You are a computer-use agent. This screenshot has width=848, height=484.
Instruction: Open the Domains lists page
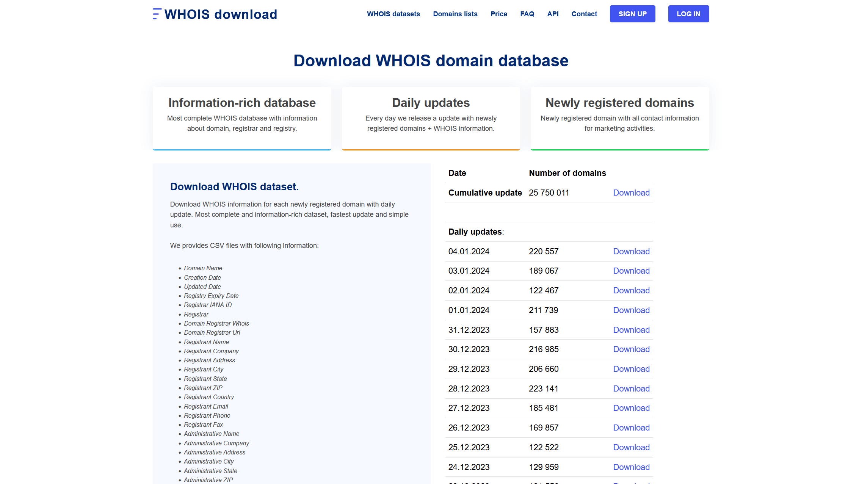point(455,14)
